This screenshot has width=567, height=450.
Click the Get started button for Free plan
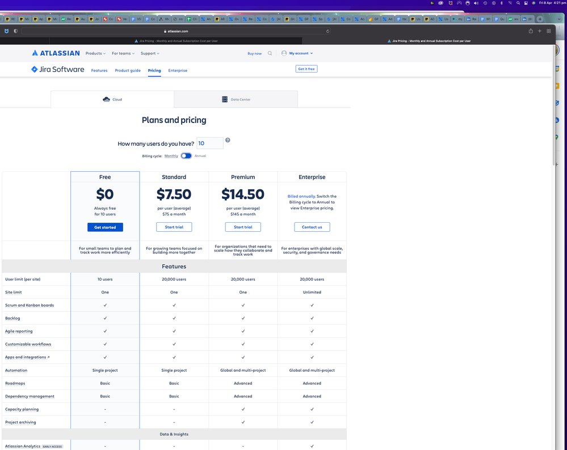(105, 227)
